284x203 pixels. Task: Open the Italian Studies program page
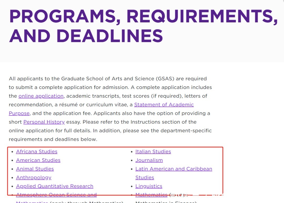point(153,151)
